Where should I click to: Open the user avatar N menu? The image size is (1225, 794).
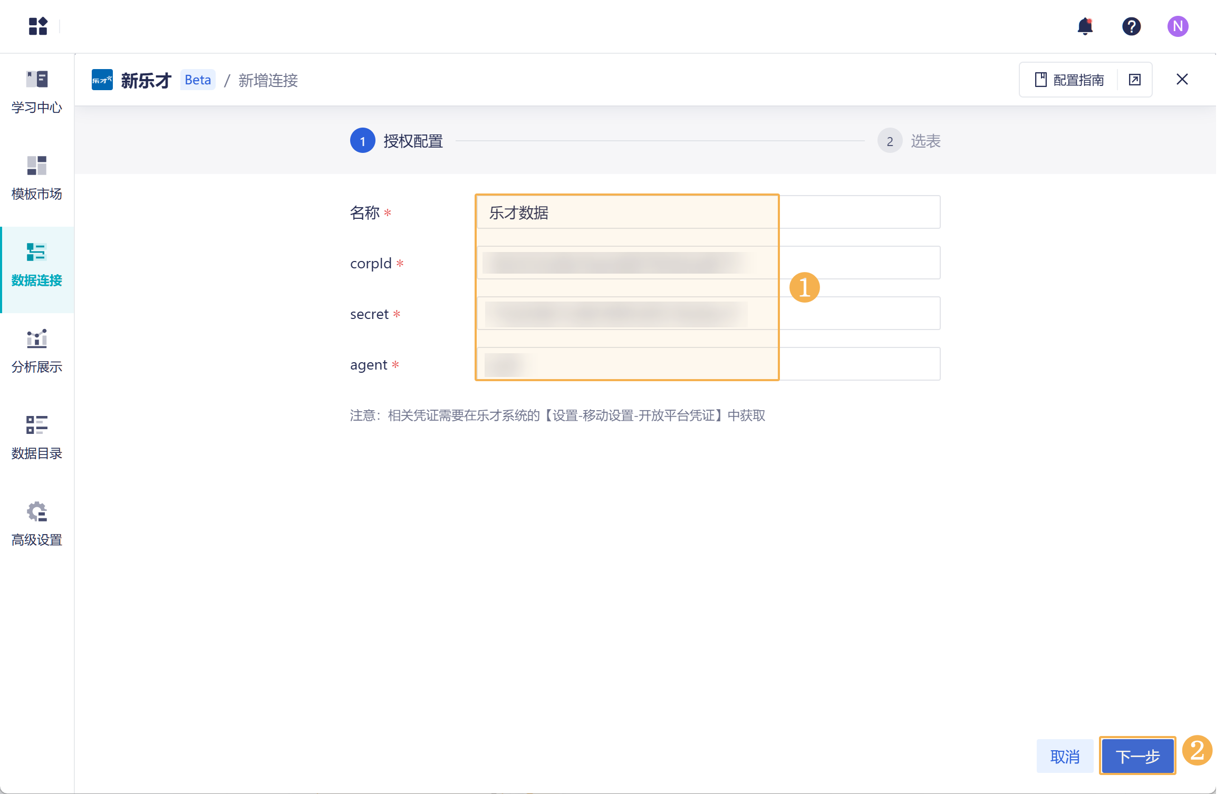click(x=1177, y=26)
